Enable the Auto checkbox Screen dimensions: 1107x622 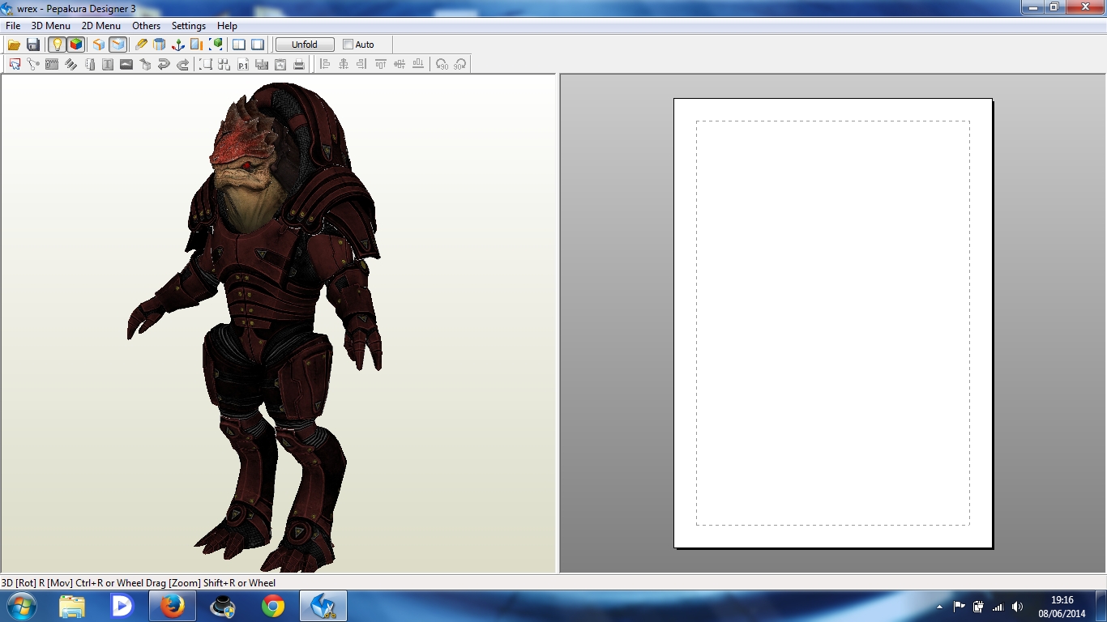(x=348, y=45)
